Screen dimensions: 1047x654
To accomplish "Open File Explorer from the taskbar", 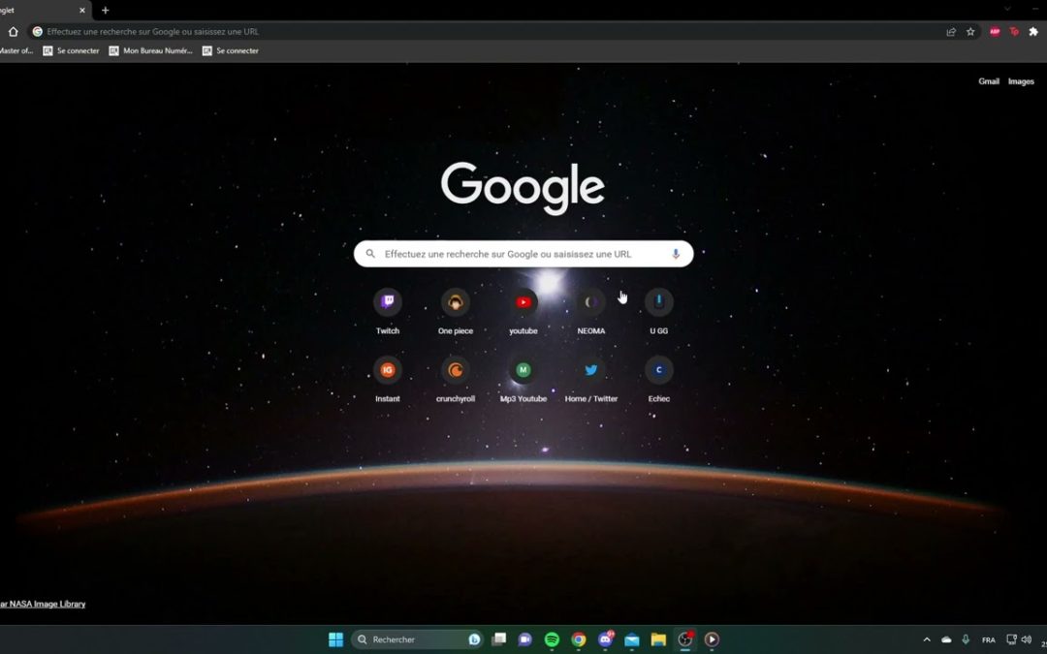I will point(658,639).
